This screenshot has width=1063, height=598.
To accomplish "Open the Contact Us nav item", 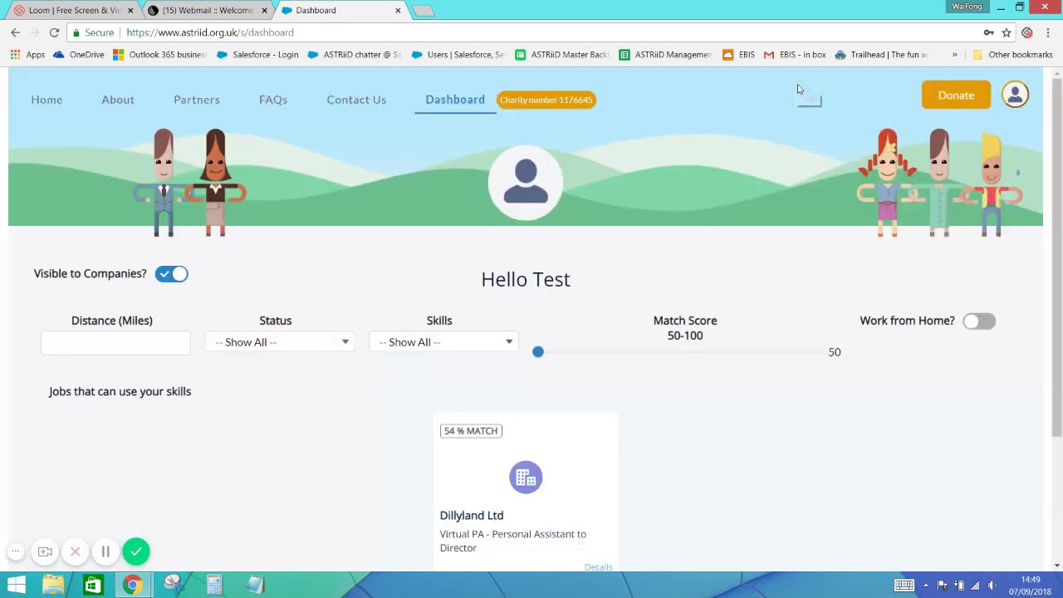I will tap(356, 100).
